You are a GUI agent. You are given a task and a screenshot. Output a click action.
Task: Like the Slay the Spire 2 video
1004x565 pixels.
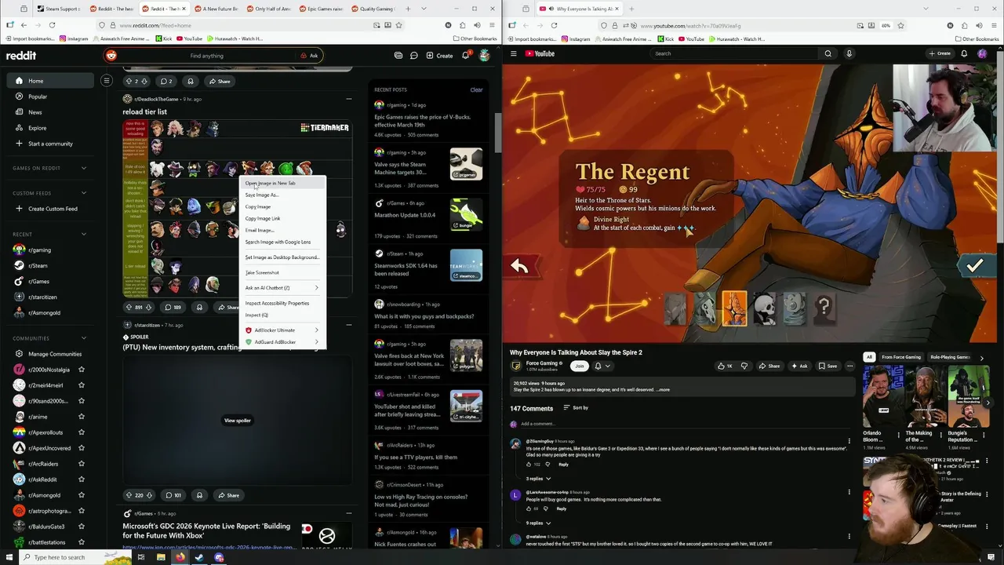(726, 366)
